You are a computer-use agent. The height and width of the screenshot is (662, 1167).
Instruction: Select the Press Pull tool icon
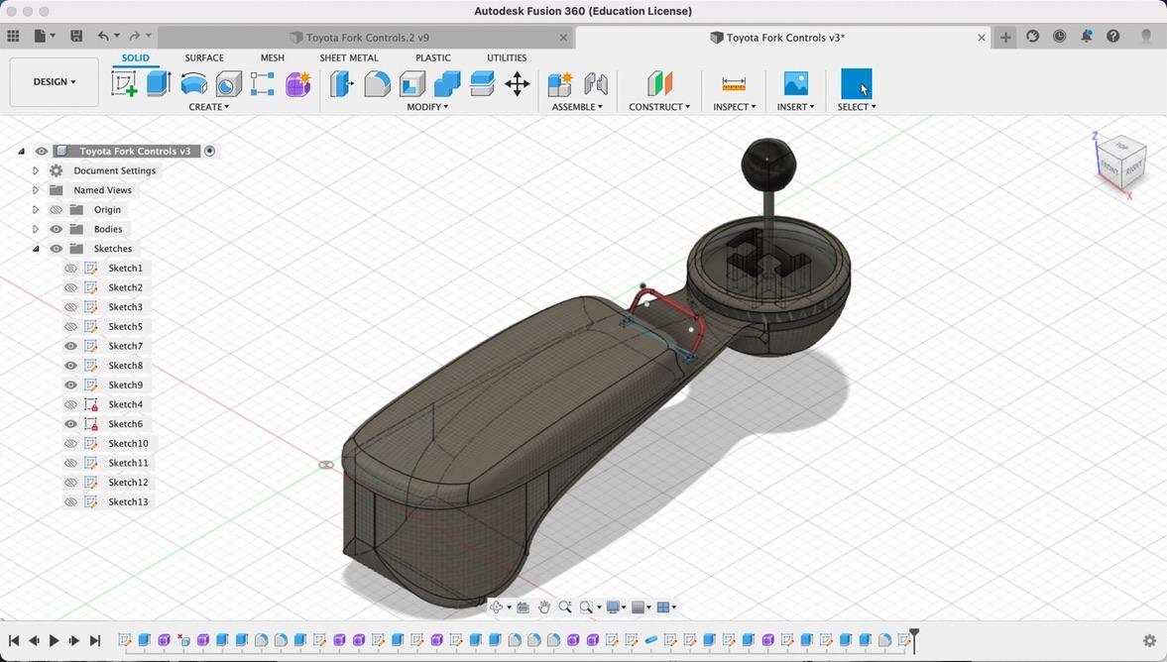pyautogui.click(x=342, y=84)
